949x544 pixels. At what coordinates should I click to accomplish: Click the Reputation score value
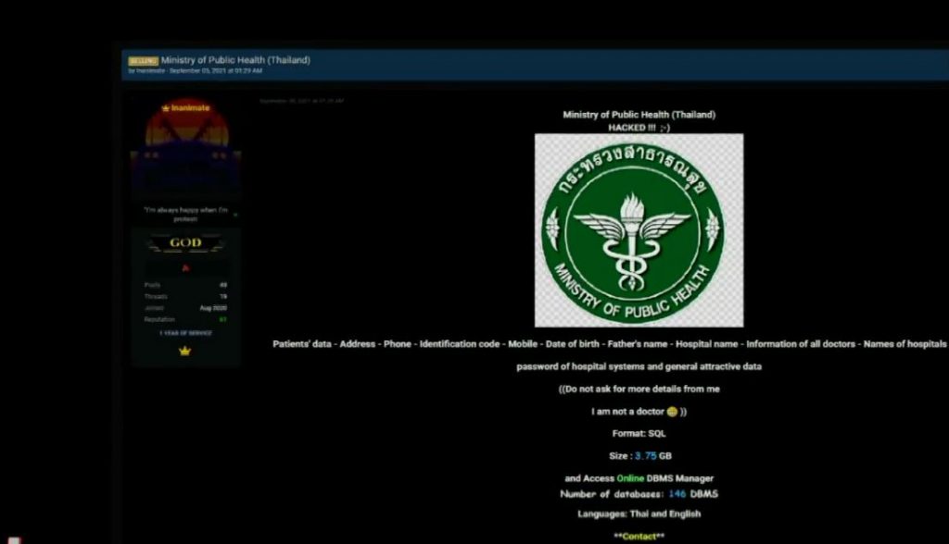point(223,319)
